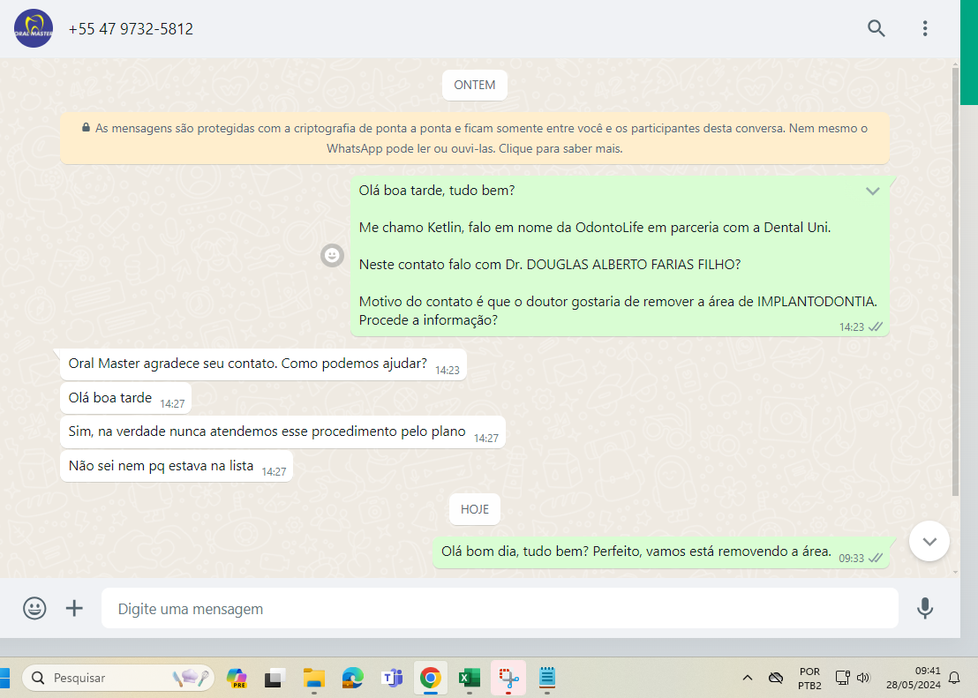
Task: Click the Pesquisar taskbar search box
Action: 118,678
